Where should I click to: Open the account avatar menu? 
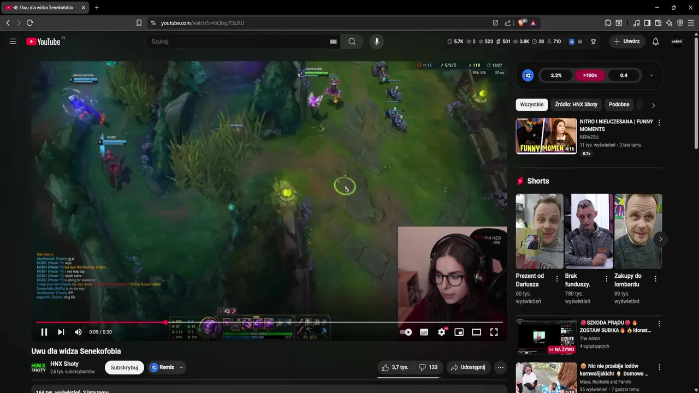tap(677, 41)
